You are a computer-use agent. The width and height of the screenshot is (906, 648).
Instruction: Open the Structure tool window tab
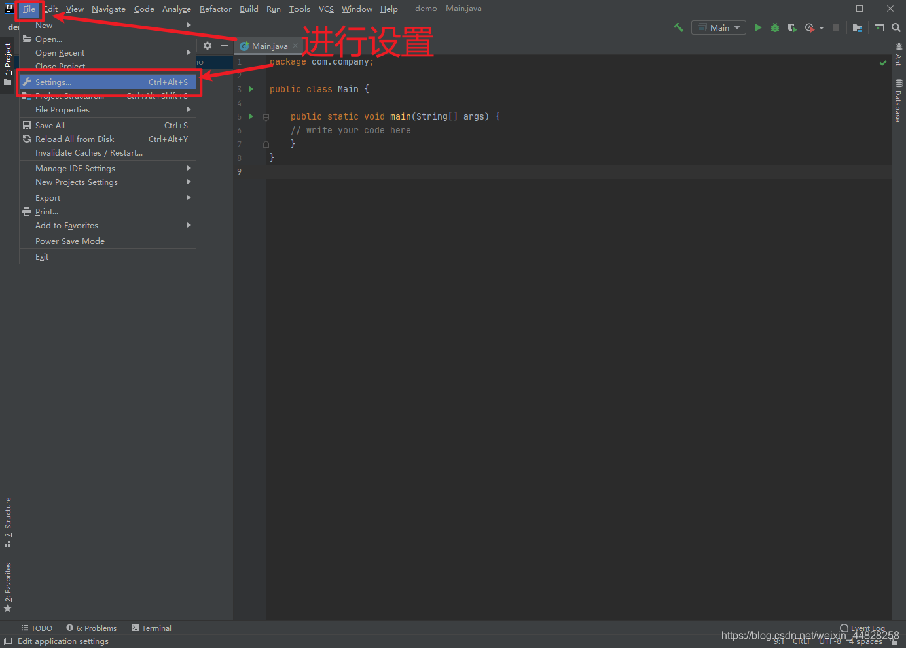(x=8, y=522)
